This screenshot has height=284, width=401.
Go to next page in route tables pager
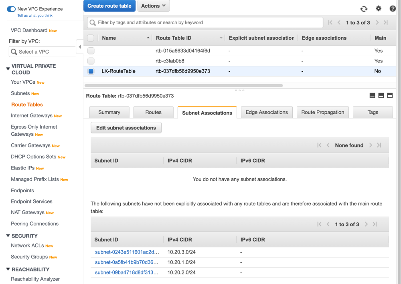(x=377, y=23)
